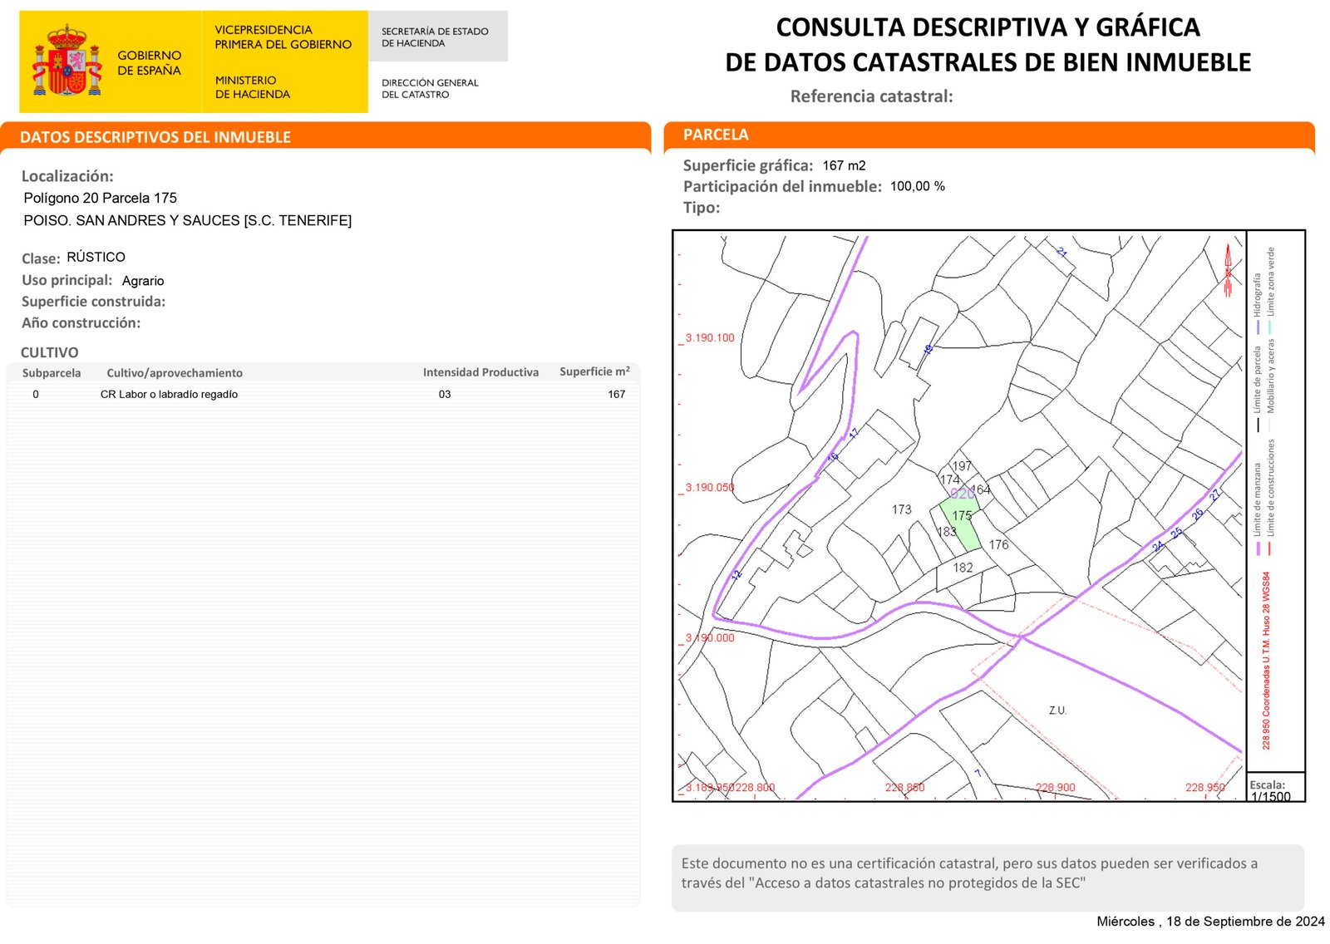Click the '228.850' coordinate label
This screenshot has height=944, width=1330.
click(904, 788)
